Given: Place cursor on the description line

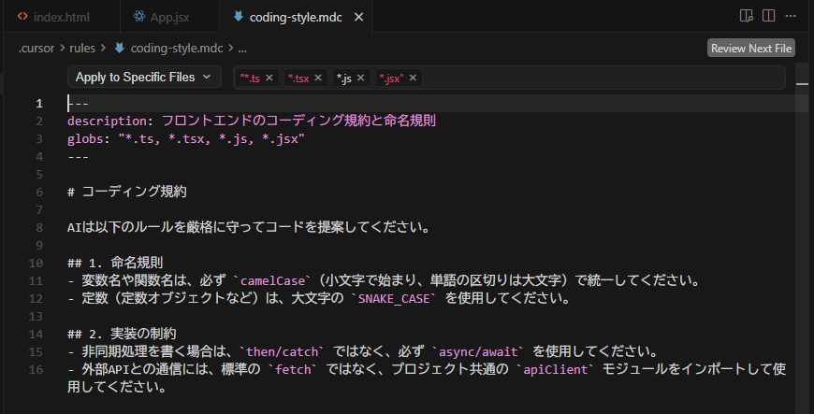Looking at the screenshot, I should 252,121.
